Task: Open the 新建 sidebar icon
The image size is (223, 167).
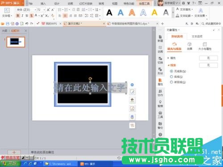Action: (x=160, y=38)
